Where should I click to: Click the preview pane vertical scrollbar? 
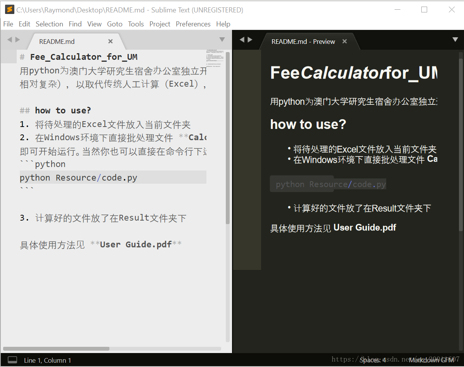(461, 145)
